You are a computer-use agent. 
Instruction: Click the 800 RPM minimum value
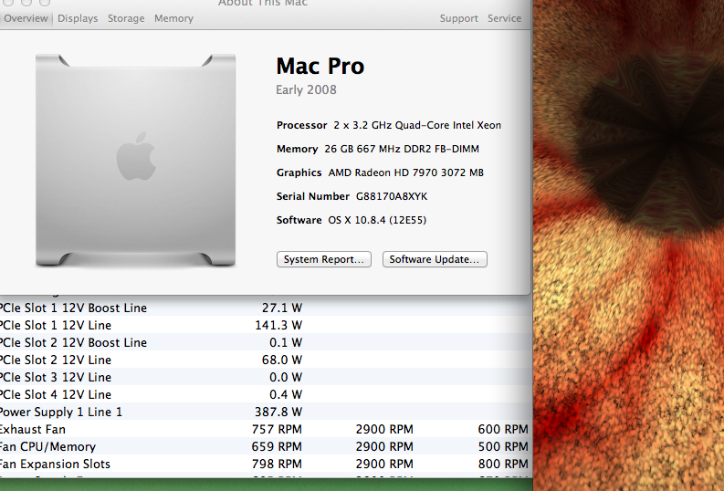(x=503, y=464)
